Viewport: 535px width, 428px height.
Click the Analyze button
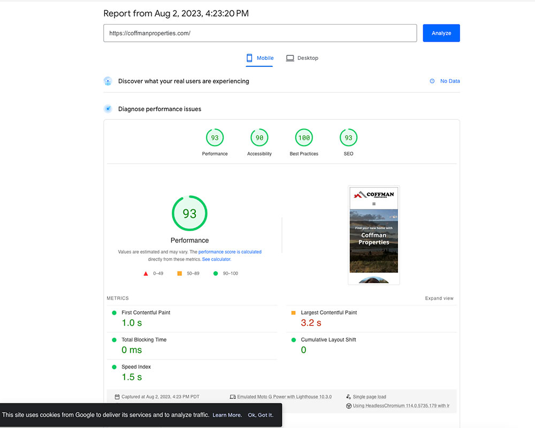point(441,33)
